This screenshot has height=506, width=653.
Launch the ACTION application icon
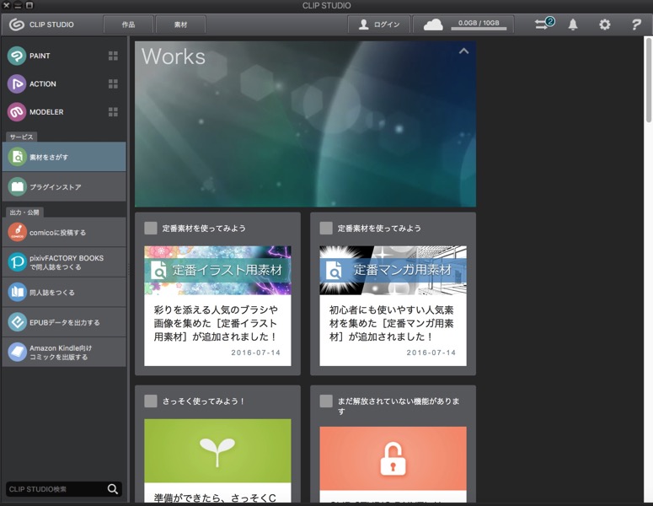click(17, 83)
